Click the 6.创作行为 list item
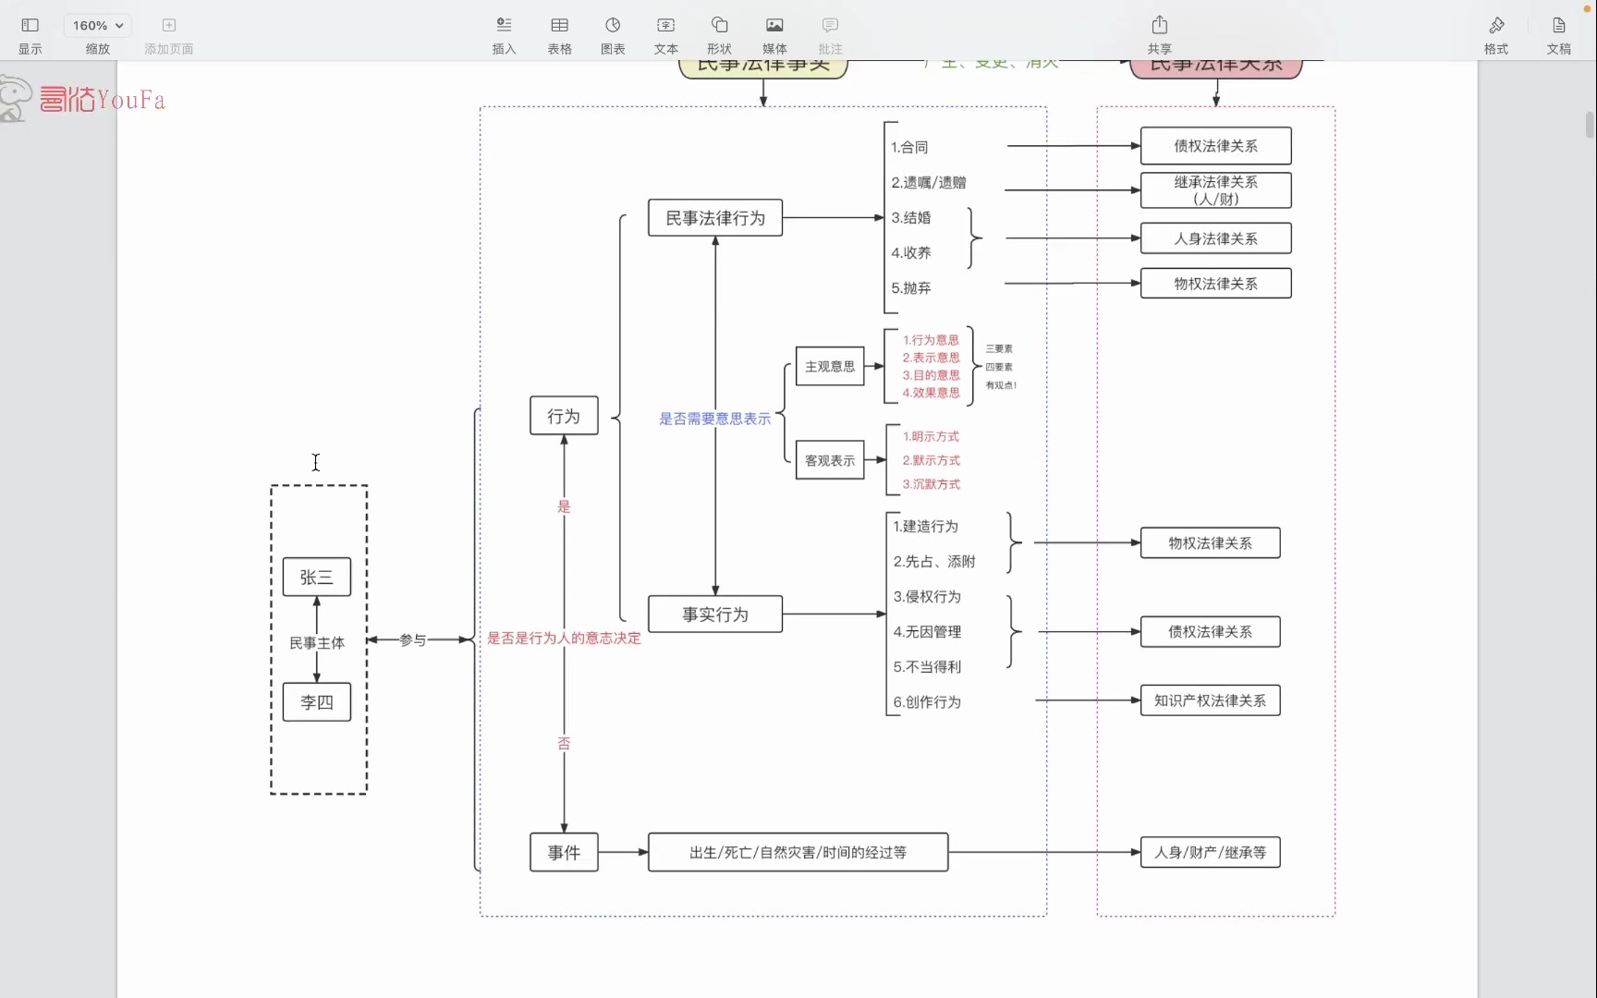 tap(927, 702)
